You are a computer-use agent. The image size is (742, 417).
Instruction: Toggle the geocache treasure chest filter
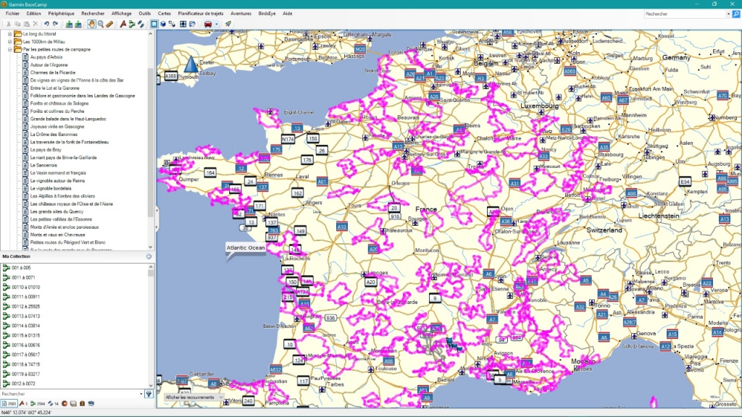pyautogui.click(x=83, y=403)
